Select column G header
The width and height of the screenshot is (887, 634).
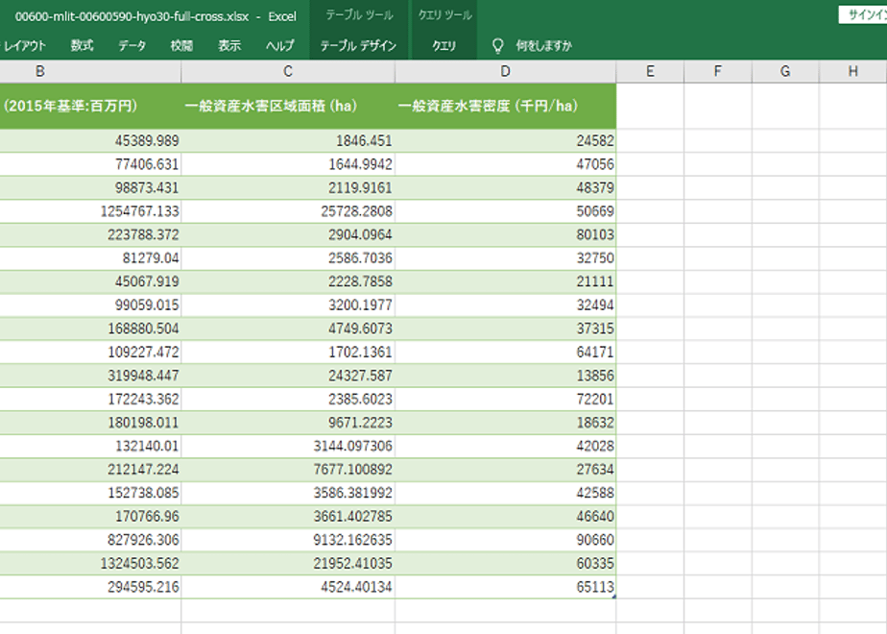785,72
